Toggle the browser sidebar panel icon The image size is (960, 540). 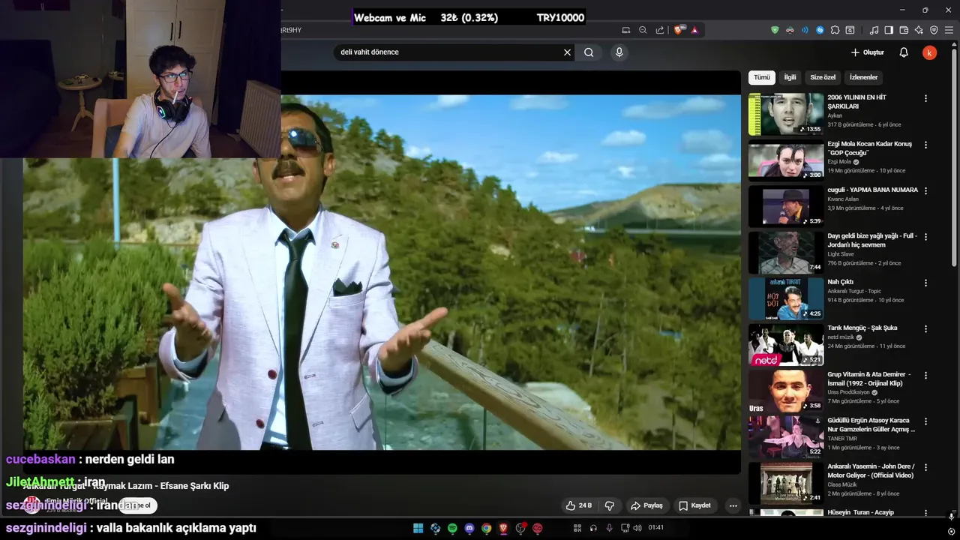tap(889, 30)
